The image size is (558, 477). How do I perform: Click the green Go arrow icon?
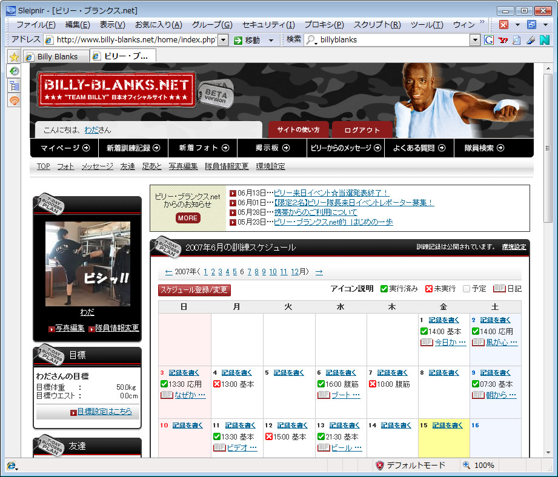click(237, 40)
